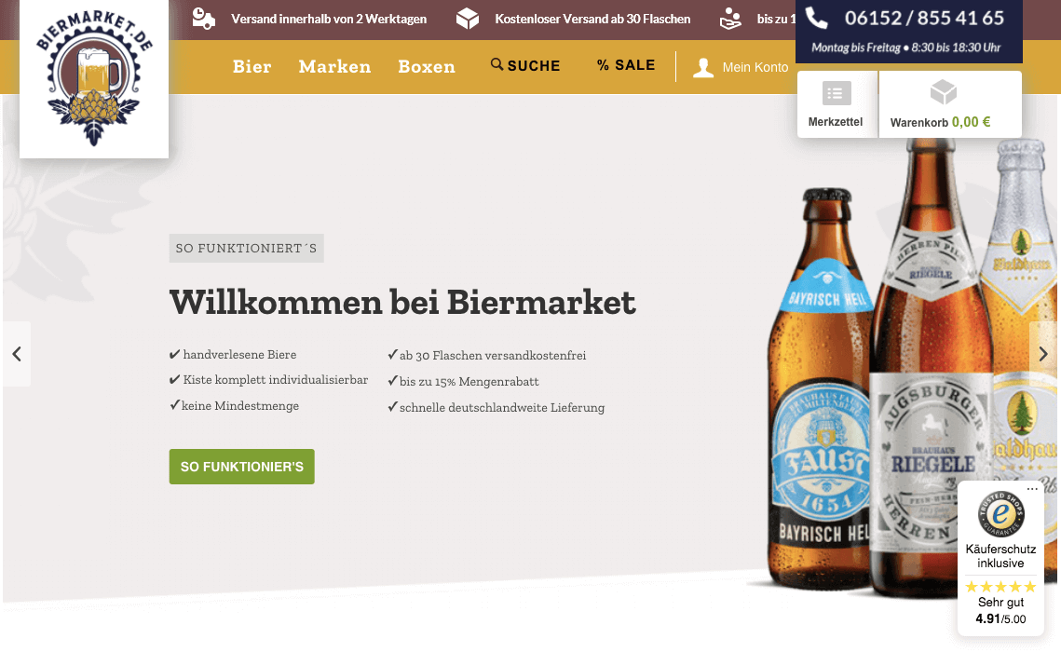Click the Waldhaus beer bottle
Image resolution: width=1061 pixels, height=652 pixels.
pos(1023,311)
